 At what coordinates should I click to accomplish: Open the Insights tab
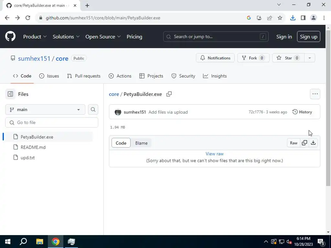[x=215, y=76]
